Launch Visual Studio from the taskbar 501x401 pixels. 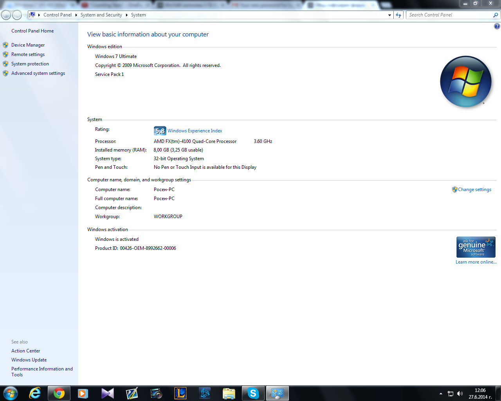pyautogui.click(x=107, y=393)
